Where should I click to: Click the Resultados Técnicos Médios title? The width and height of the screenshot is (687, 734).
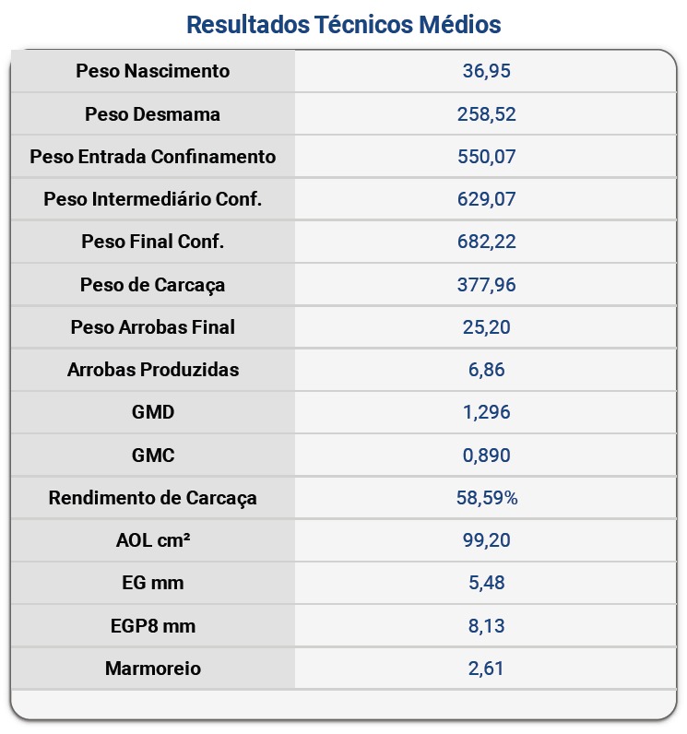[343, 25]
